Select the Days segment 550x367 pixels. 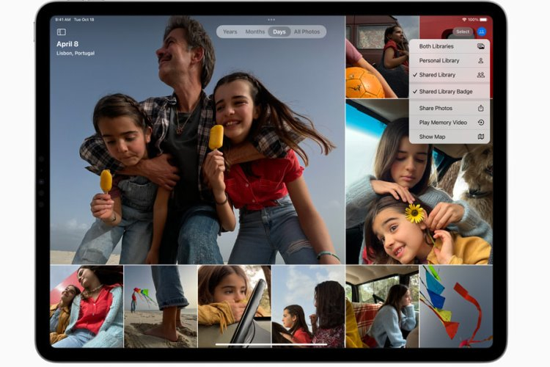pos(279,32)
